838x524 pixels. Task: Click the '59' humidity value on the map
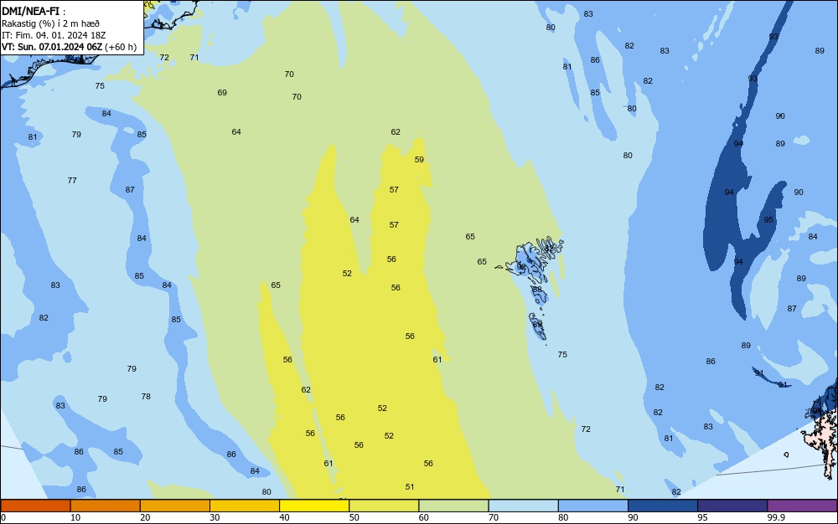click(x=419, y=160)
